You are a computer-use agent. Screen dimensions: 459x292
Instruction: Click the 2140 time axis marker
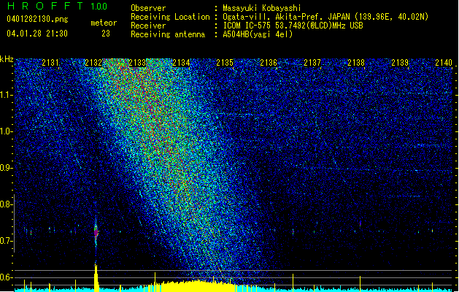point(444,62)
